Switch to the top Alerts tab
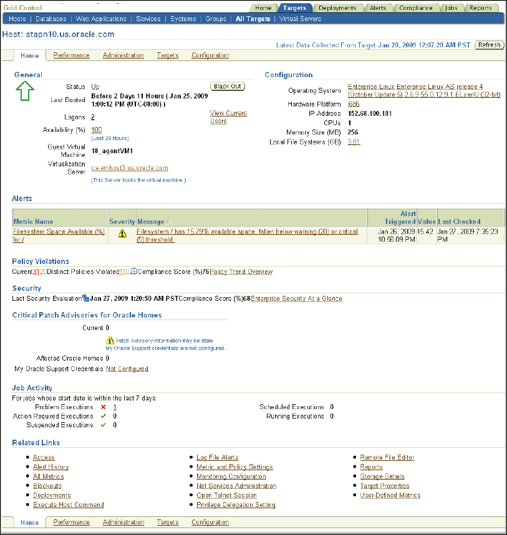Viewport: 507px width, 535px height. [x=377, y=8]
